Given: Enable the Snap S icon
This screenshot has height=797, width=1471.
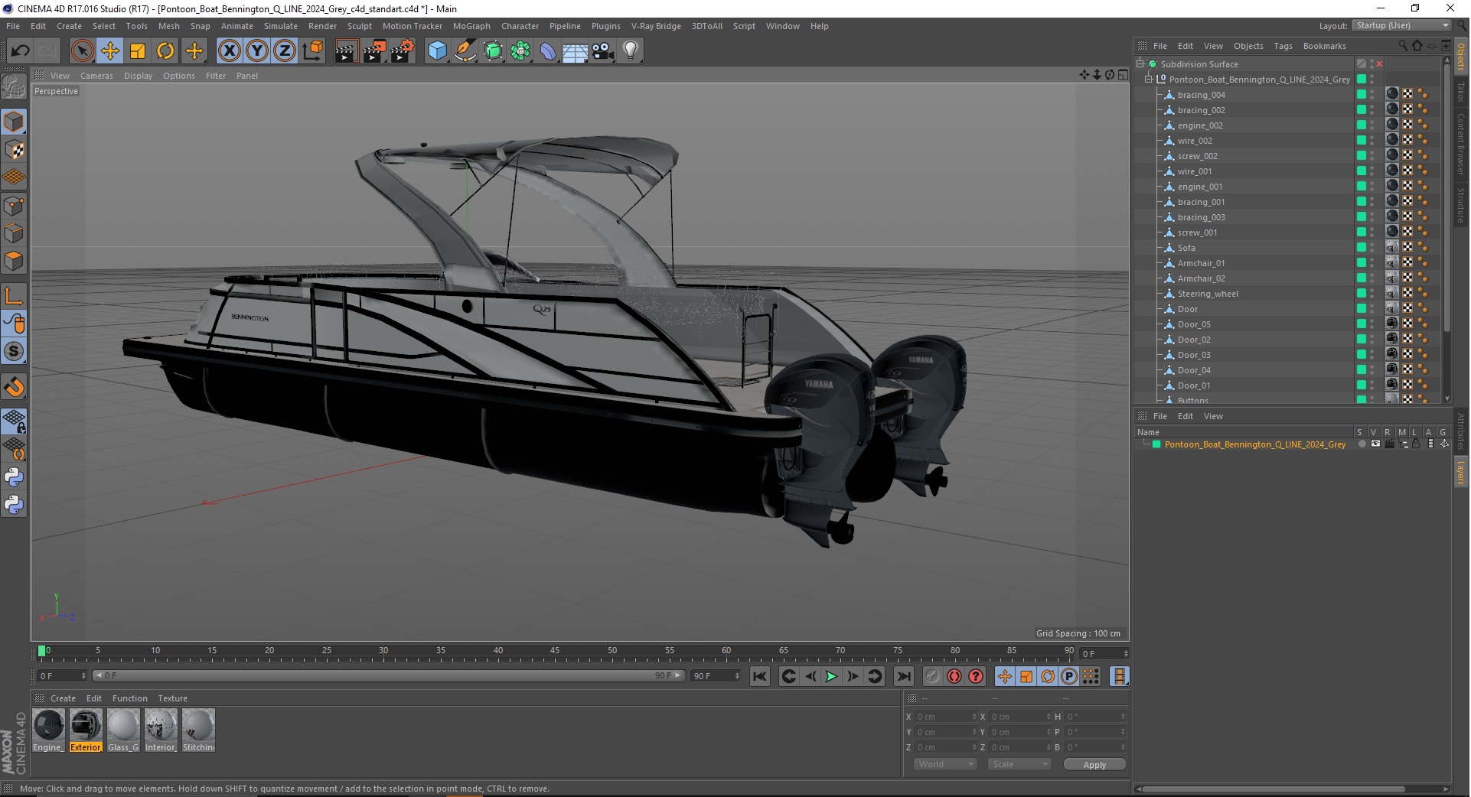Looking at the screenshot, I should pyautogui.click(x=14, y=352).
